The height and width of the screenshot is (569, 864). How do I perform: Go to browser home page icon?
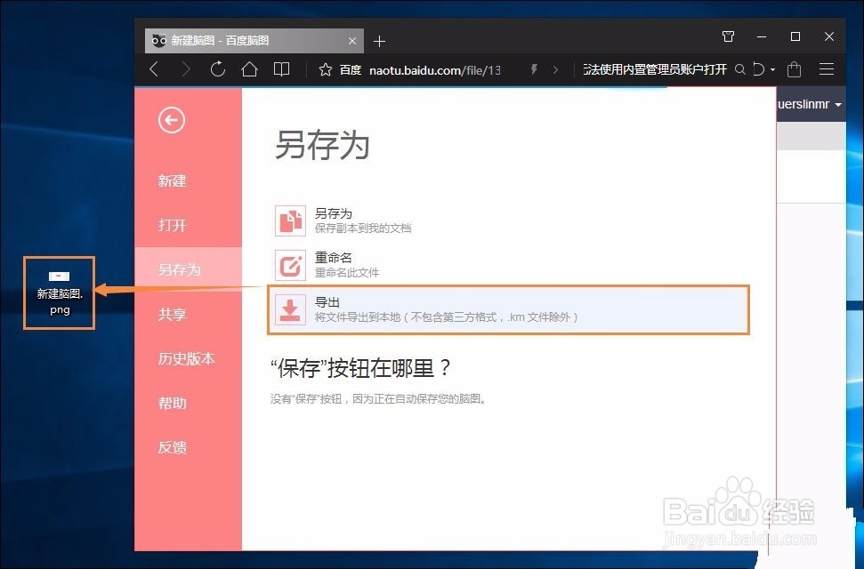250,68
